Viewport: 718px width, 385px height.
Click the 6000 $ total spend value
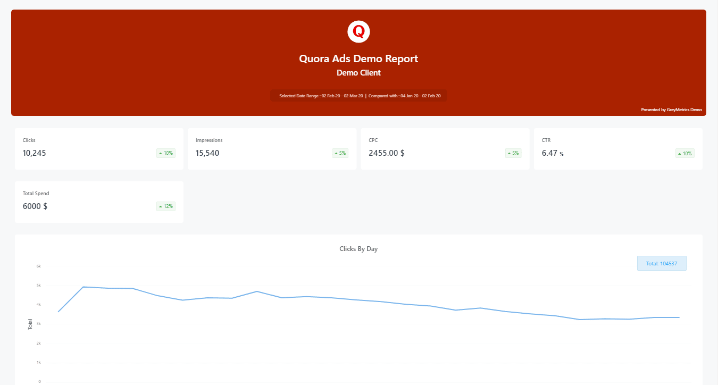tap(35, 206)
